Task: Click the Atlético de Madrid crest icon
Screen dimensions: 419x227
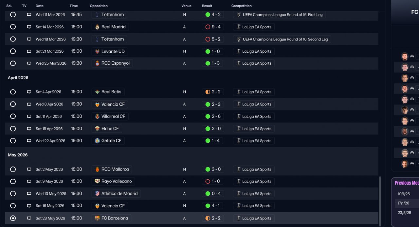Action: coord(97,194)
